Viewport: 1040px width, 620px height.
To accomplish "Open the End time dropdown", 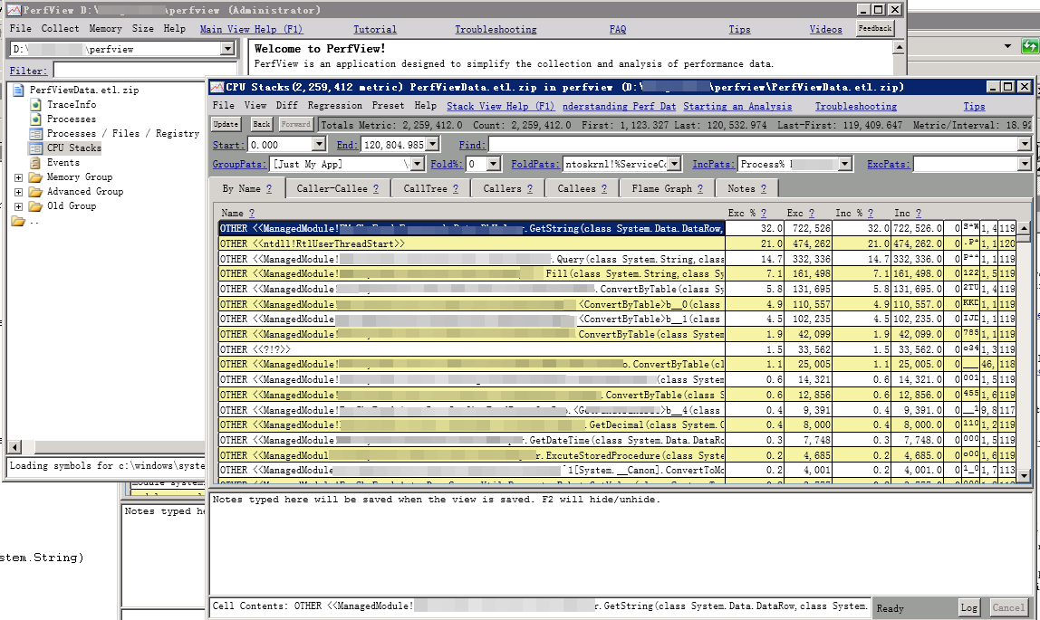I will [x=432, y=145].
